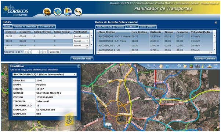221x132 pixels.
Task: Open the postal officer icon
Action: point(68,12)
